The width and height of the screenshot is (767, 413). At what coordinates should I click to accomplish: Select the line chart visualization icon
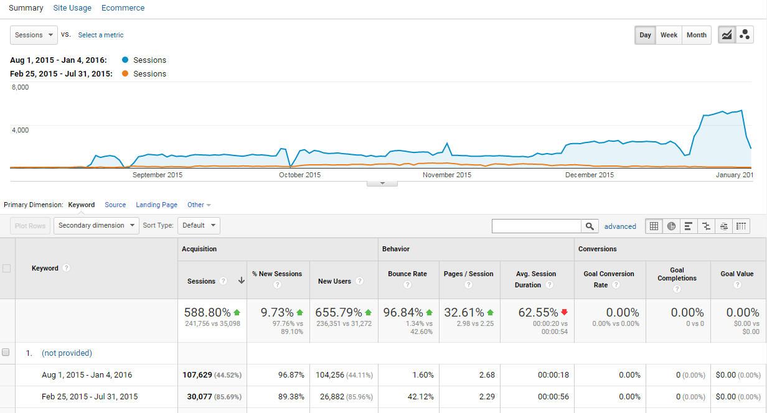[x=727, y=35]
